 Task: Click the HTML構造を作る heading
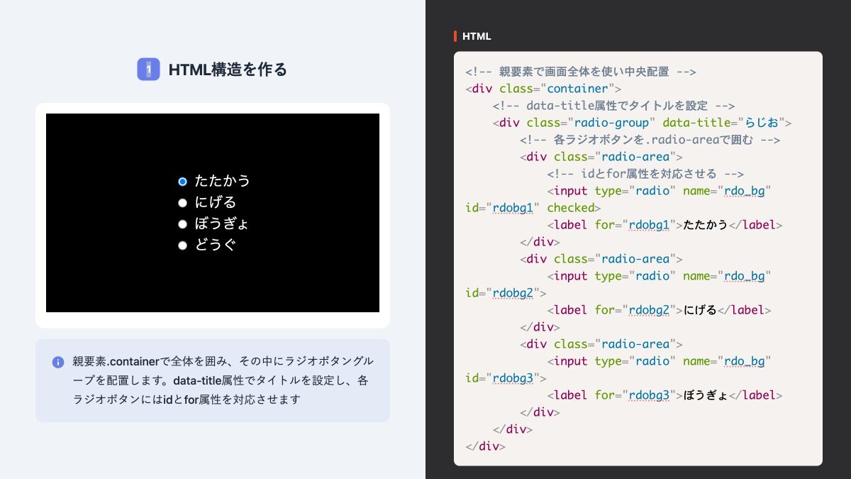click(x=228, y=70)
